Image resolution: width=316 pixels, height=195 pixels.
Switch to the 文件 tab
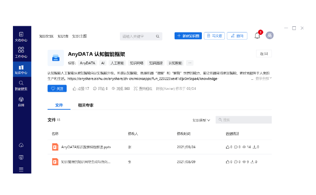coord(59,105)
